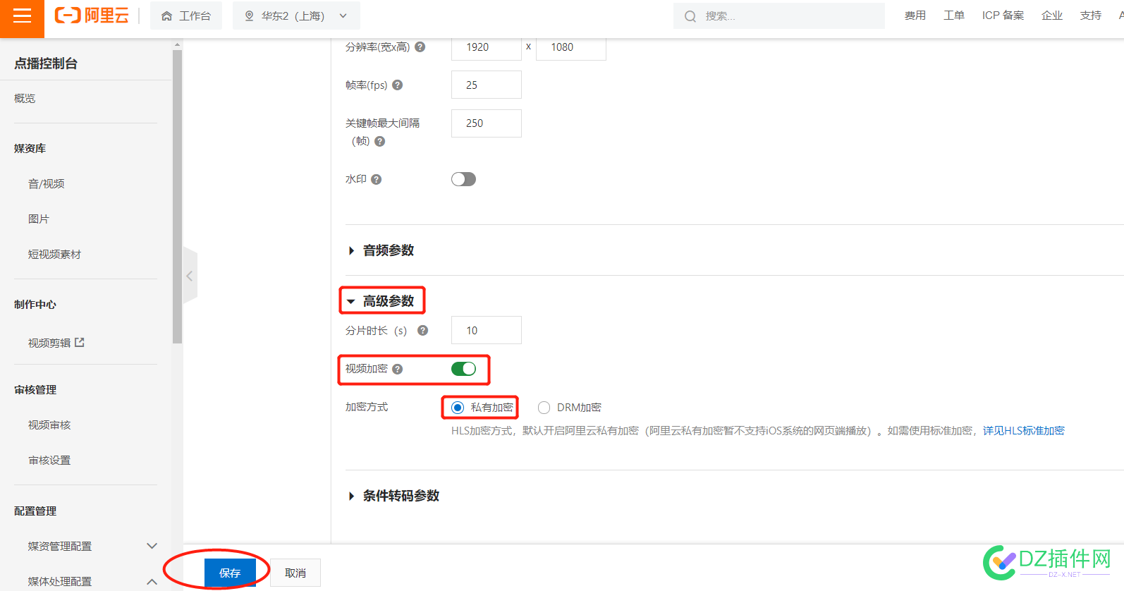The image size is (1124, 591).
Task: Select 私有加密 radio option
Action: click(458, 408)
